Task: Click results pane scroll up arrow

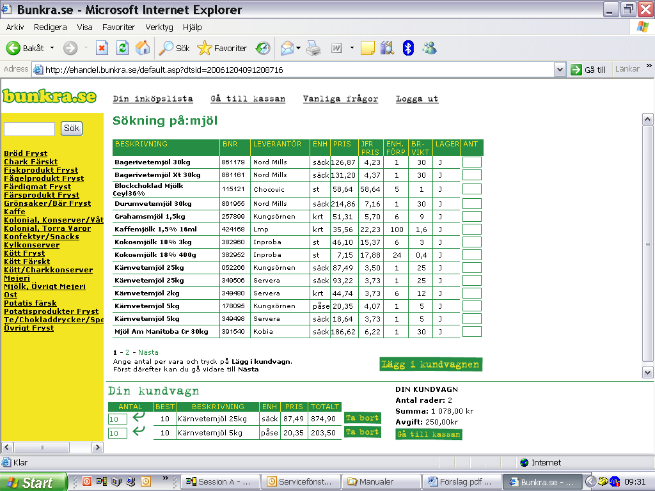Action: coord(647,120)
